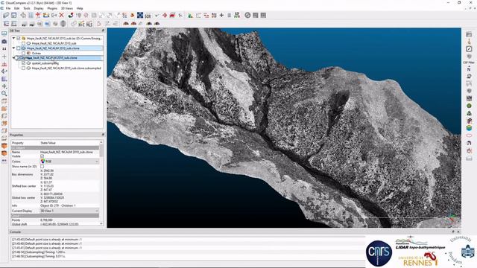Open the Edit menu
Screen dimensions: 477x268
click(16, 8)
